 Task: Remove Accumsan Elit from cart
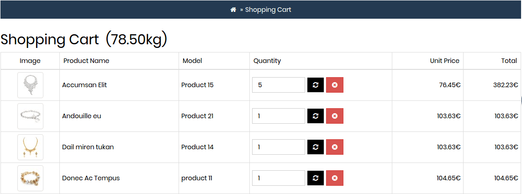click(335, 85)
